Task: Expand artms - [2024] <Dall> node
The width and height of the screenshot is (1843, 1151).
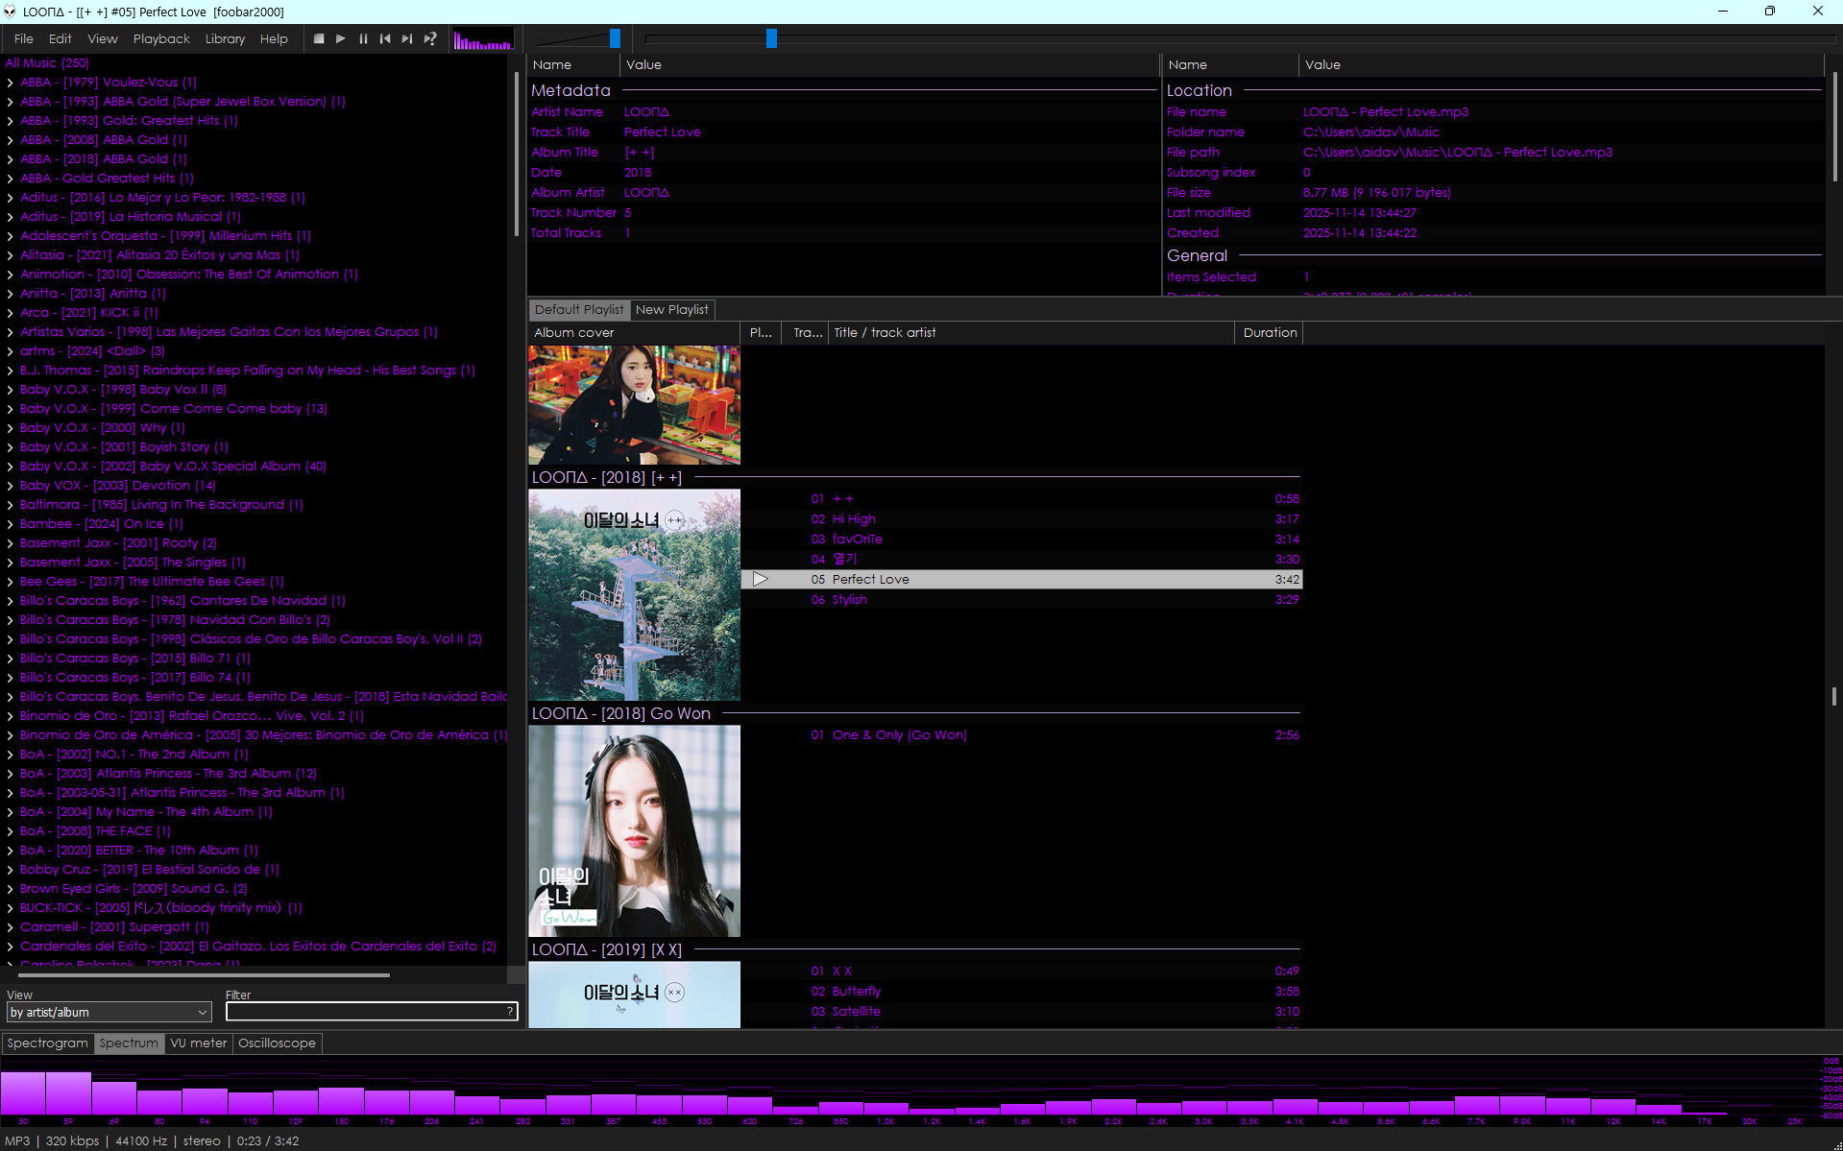Action: tap(11, 351)
